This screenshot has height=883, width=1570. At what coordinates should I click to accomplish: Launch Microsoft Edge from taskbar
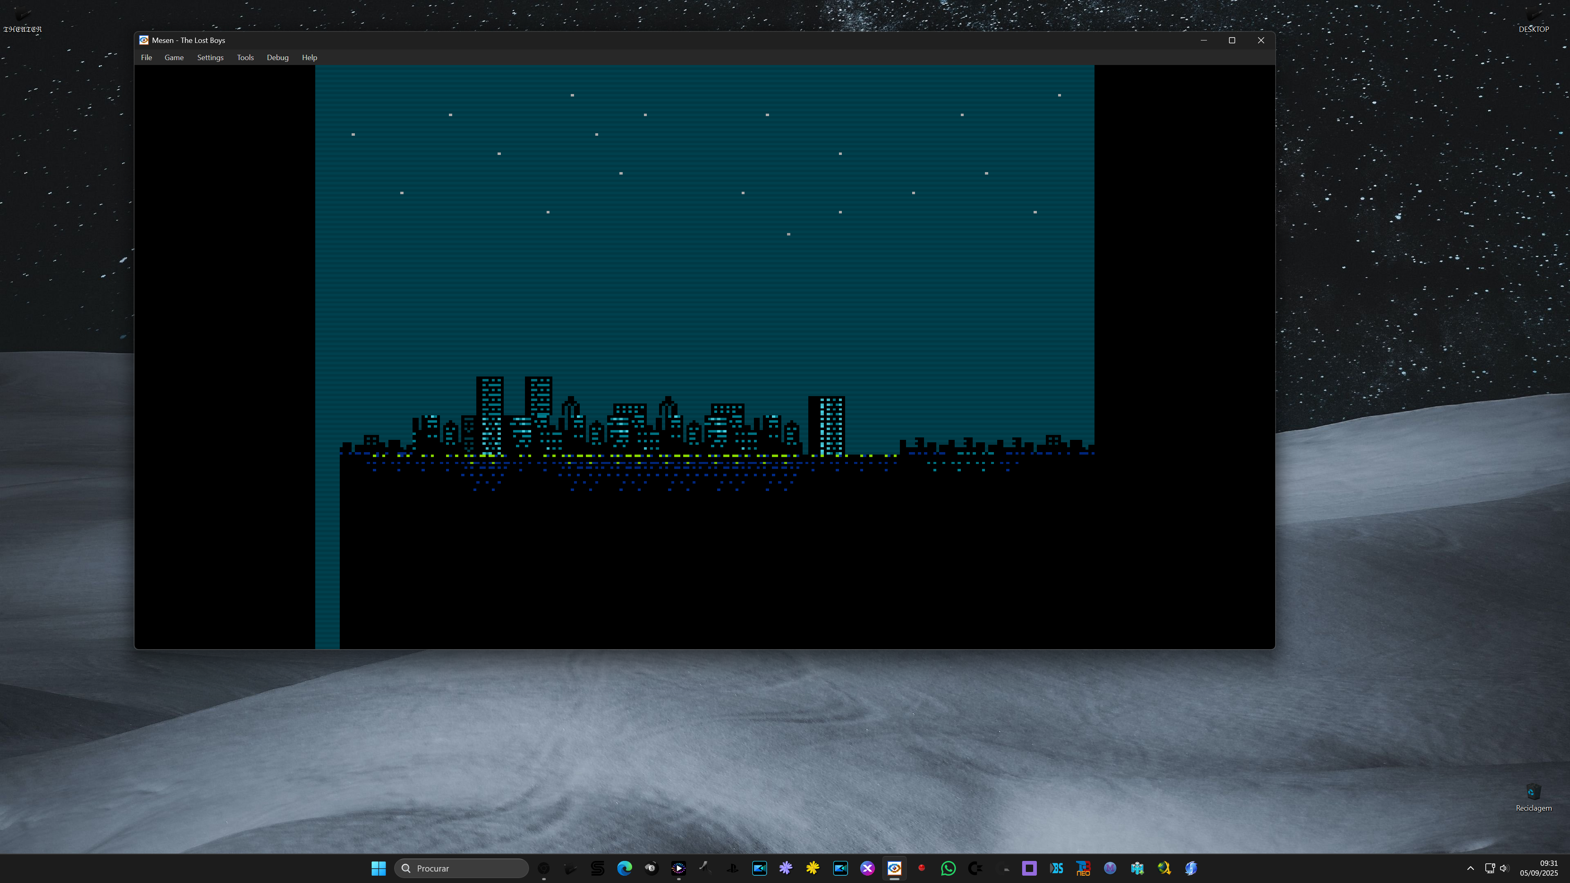pos(625,868)
